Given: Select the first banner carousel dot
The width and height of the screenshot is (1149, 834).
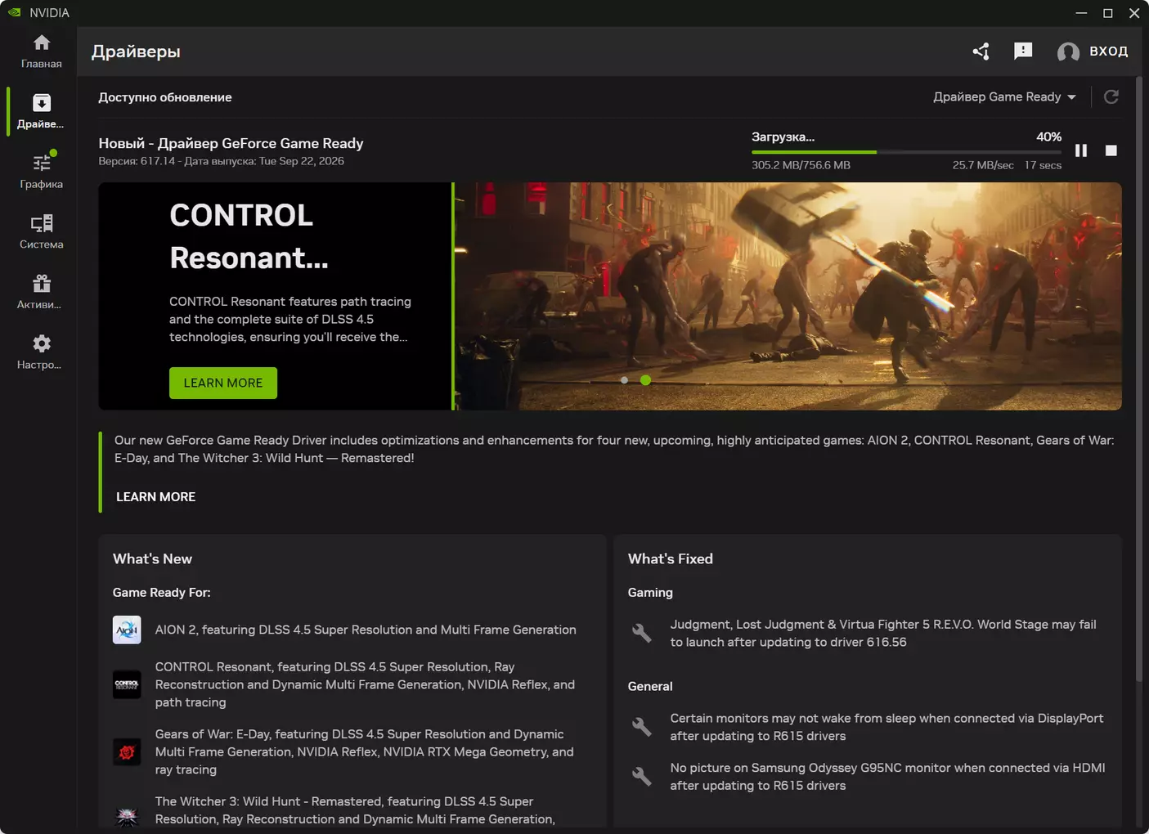Looking at the screenshot, I should [x=624, y=380].
